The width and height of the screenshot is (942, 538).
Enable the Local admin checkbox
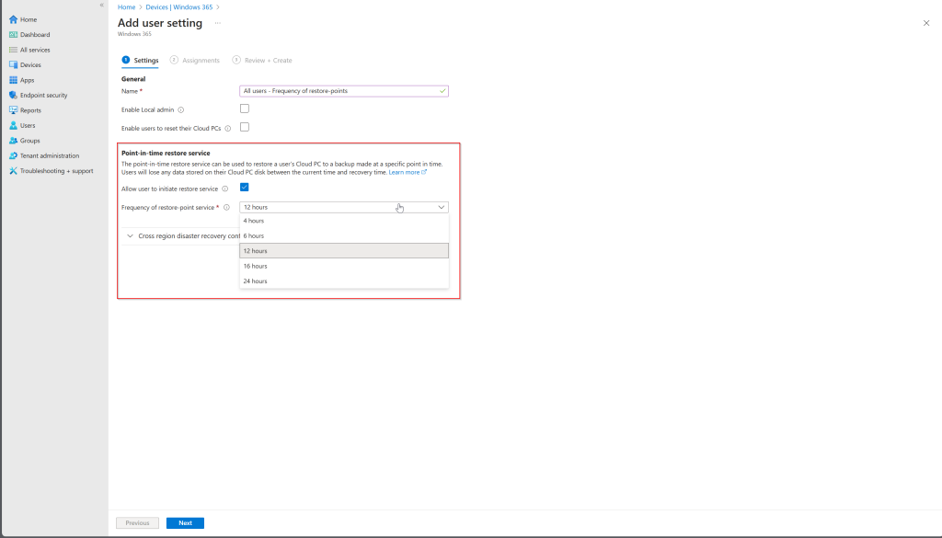[x=245, y=109]
